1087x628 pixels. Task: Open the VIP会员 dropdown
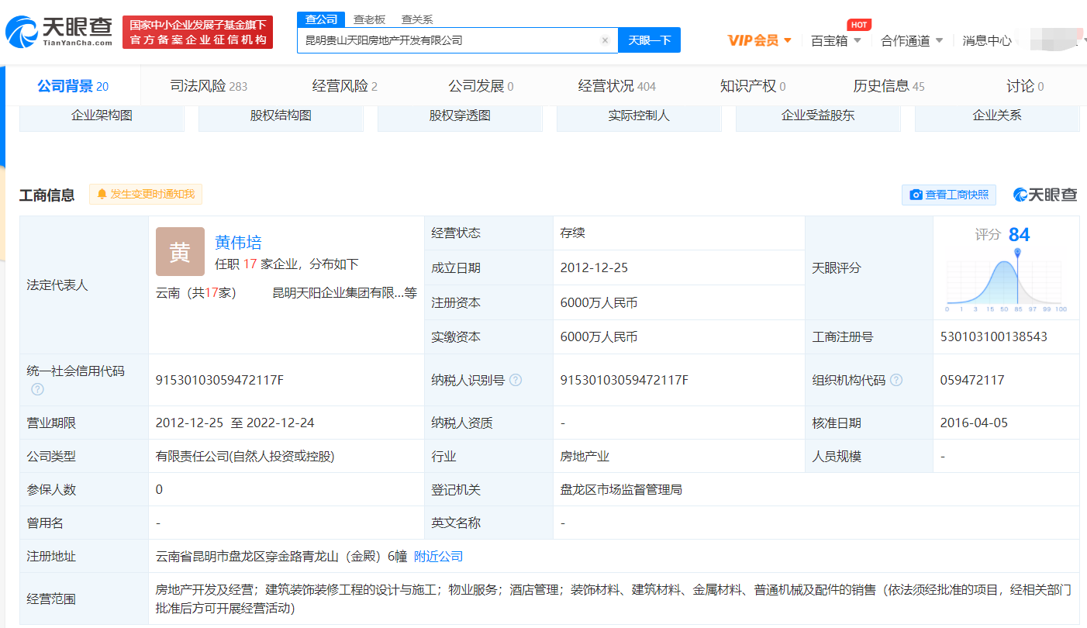759,40
